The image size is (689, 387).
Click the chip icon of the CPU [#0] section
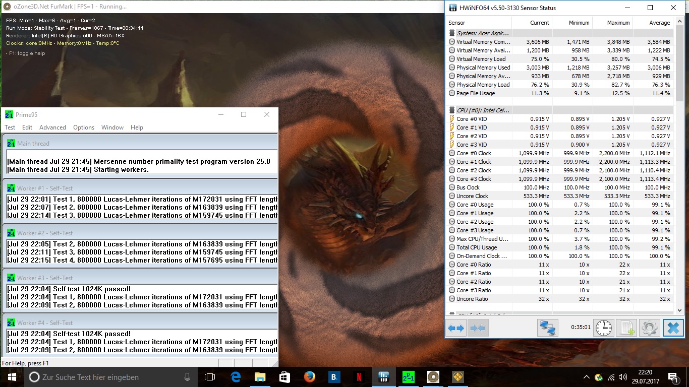click(x=452, y=110)
